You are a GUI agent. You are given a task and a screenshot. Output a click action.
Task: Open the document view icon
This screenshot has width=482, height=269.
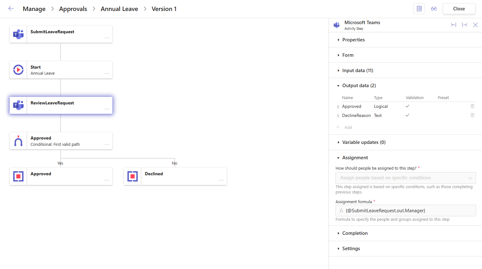[x=419, y=9]
